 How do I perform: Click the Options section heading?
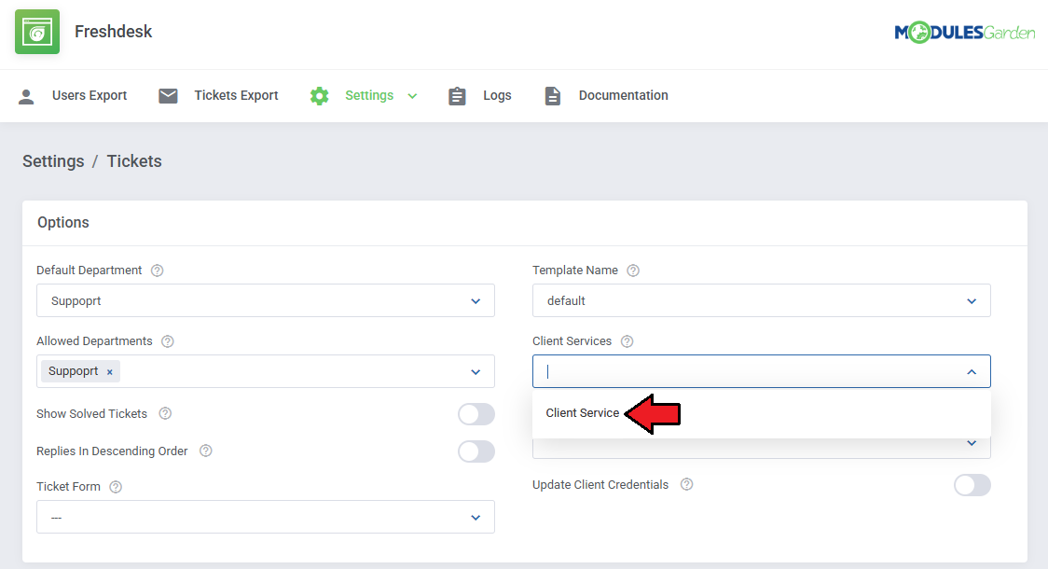pos(63,223)
